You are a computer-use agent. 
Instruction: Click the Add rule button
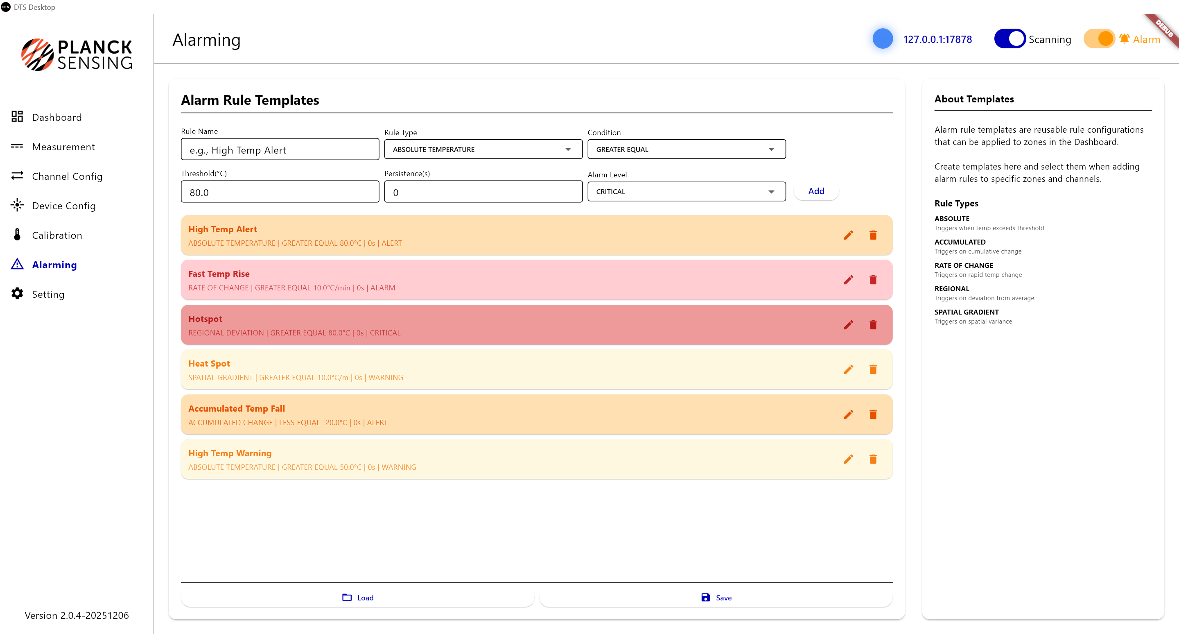click(x=815, y=191)
